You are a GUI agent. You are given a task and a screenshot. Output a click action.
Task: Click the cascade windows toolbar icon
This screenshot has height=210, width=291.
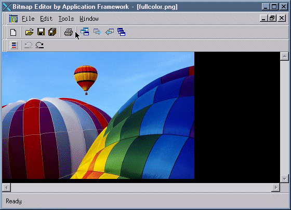(x=85, y=32)
